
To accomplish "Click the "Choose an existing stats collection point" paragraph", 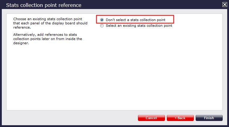I will (x=50, y=23).
